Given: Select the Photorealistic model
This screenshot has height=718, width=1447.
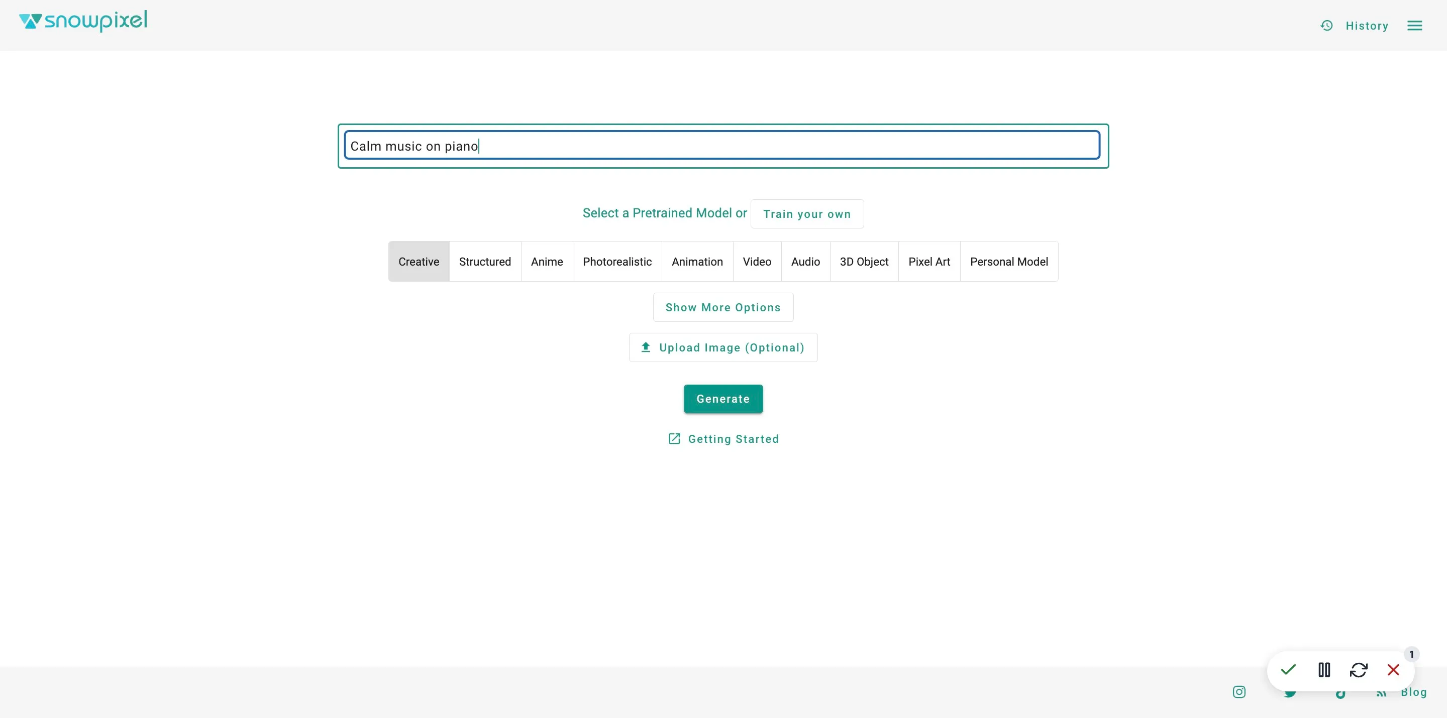Looking at the screenshot, I should click(x=617, y=262).
